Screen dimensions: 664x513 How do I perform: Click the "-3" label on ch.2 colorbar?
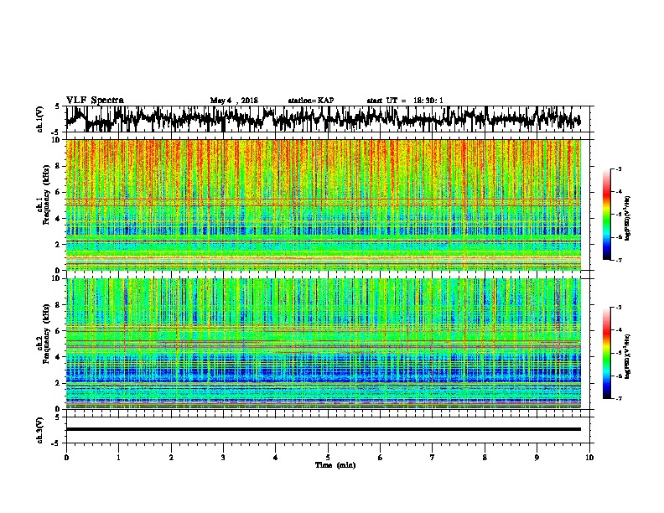pos(619,308)
